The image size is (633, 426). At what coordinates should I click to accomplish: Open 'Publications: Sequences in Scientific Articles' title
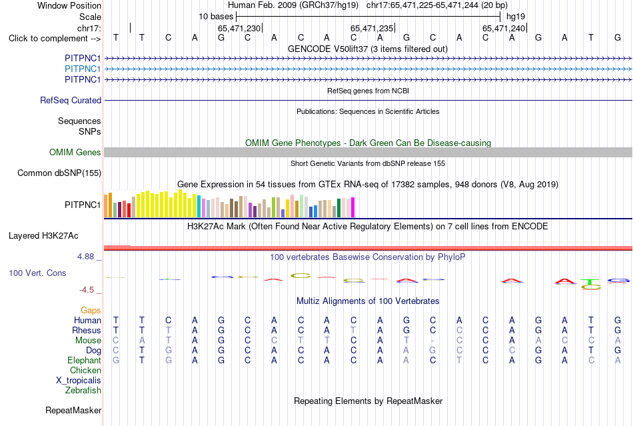click(368, 111)
